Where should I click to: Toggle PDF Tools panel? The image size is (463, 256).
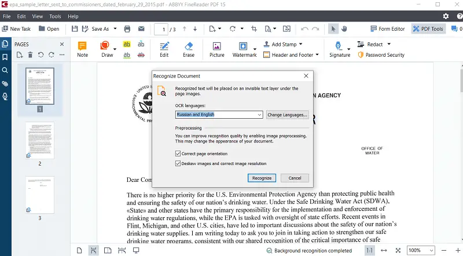[x=428, y=29]
